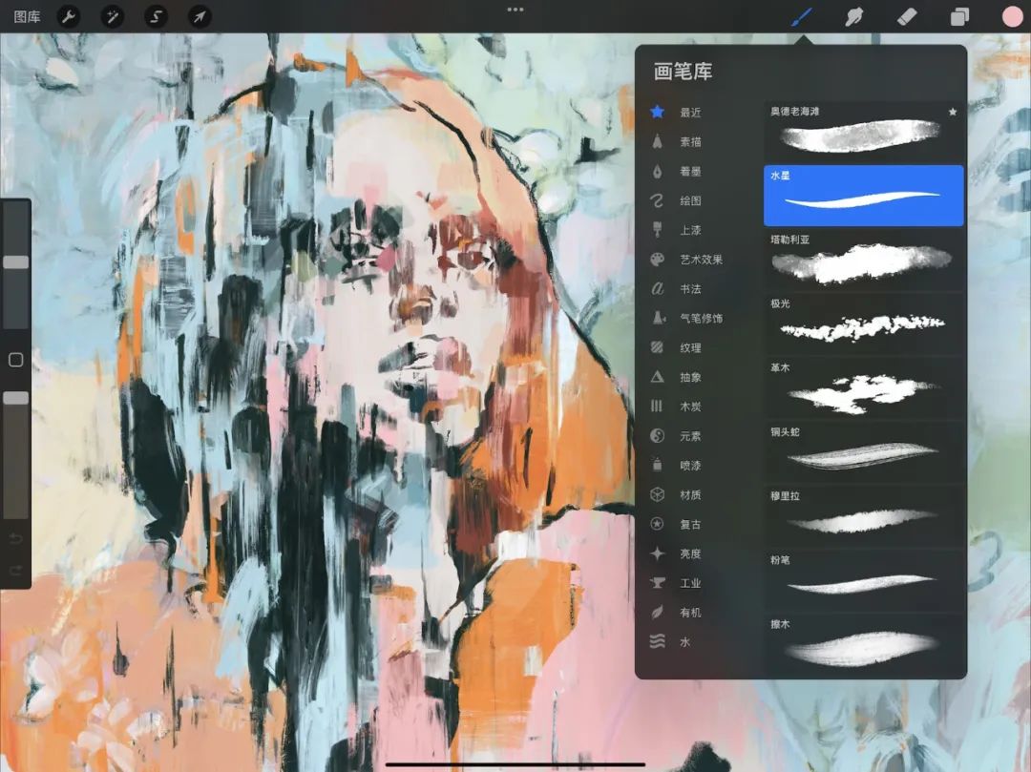Select the 水 water waves icon
The height and width of the screenshot is (772, 1031).
pyautogui.click(x=657, y=641)
